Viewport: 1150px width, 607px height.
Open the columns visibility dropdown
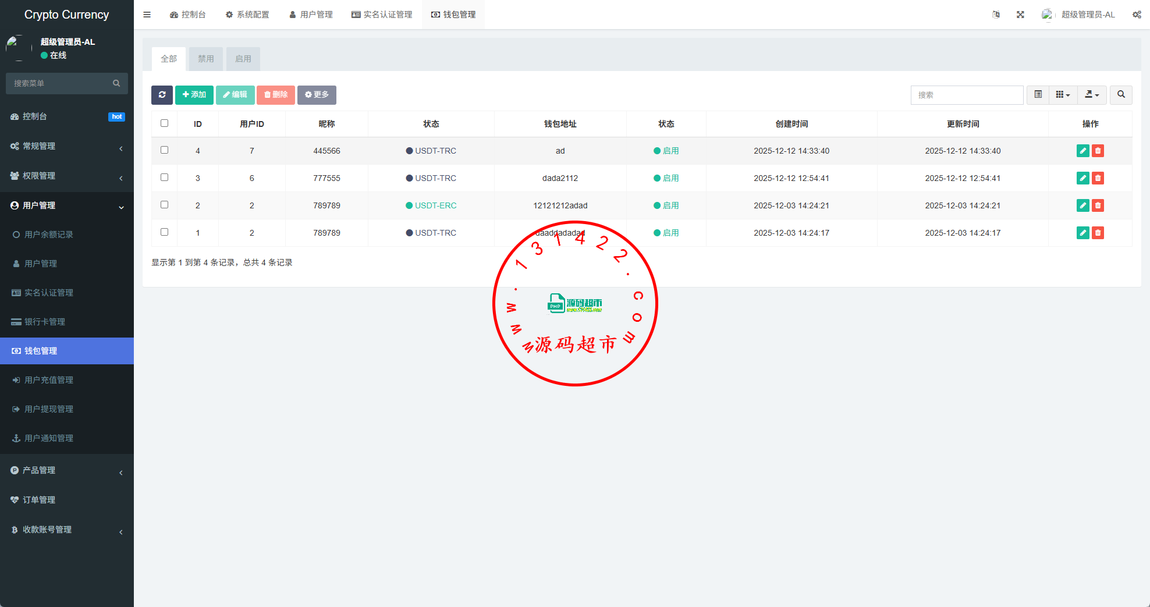[x=1063, y=95]
